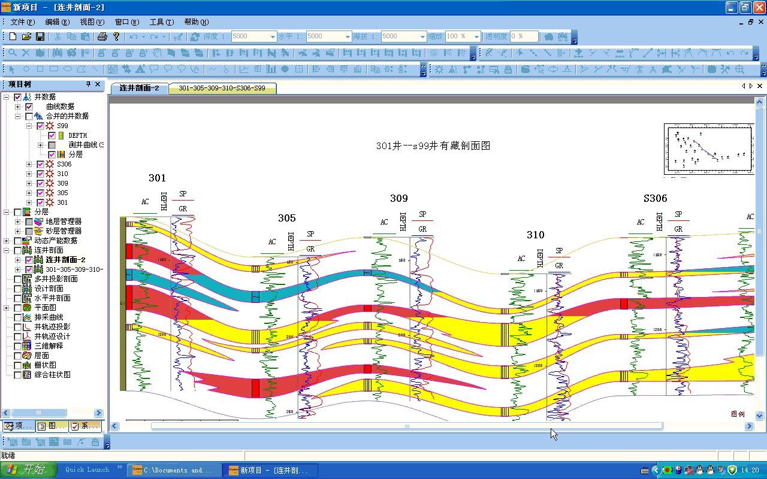This screenshot has height=479, width=767.
Task: Select the hand pan tool
Action: click(x=156, y=53)
